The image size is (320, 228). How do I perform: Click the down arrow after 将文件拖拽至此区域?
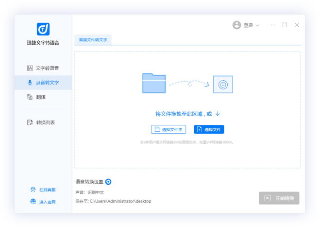218,114
